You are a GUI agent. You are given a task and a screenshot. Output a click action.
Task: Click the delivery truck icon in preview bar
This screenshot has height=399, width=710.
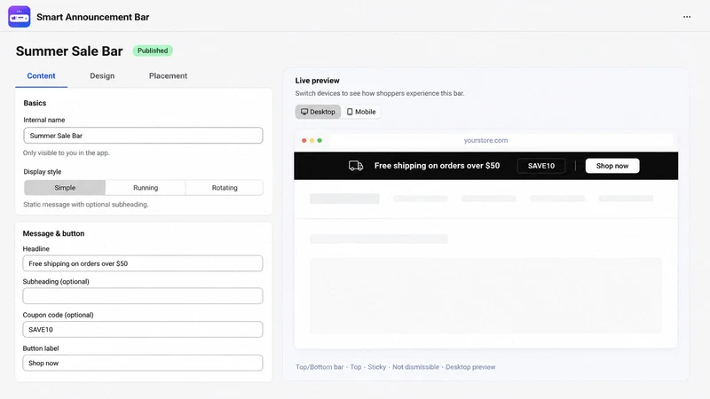(x=356, y=166)
